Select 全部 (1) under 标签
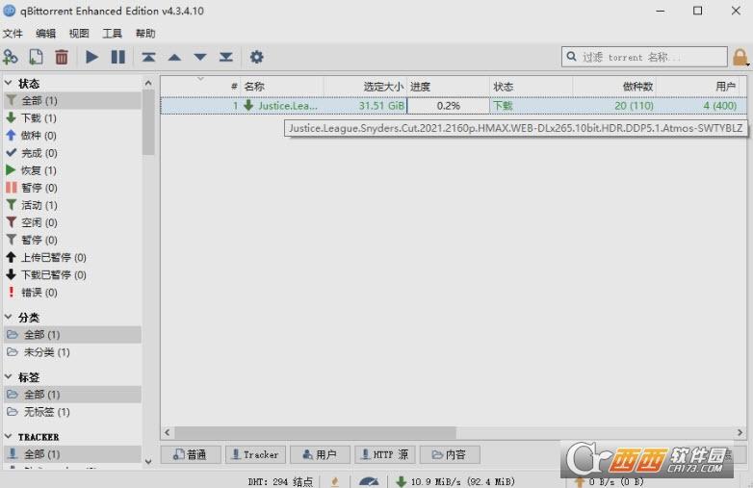 72,395
